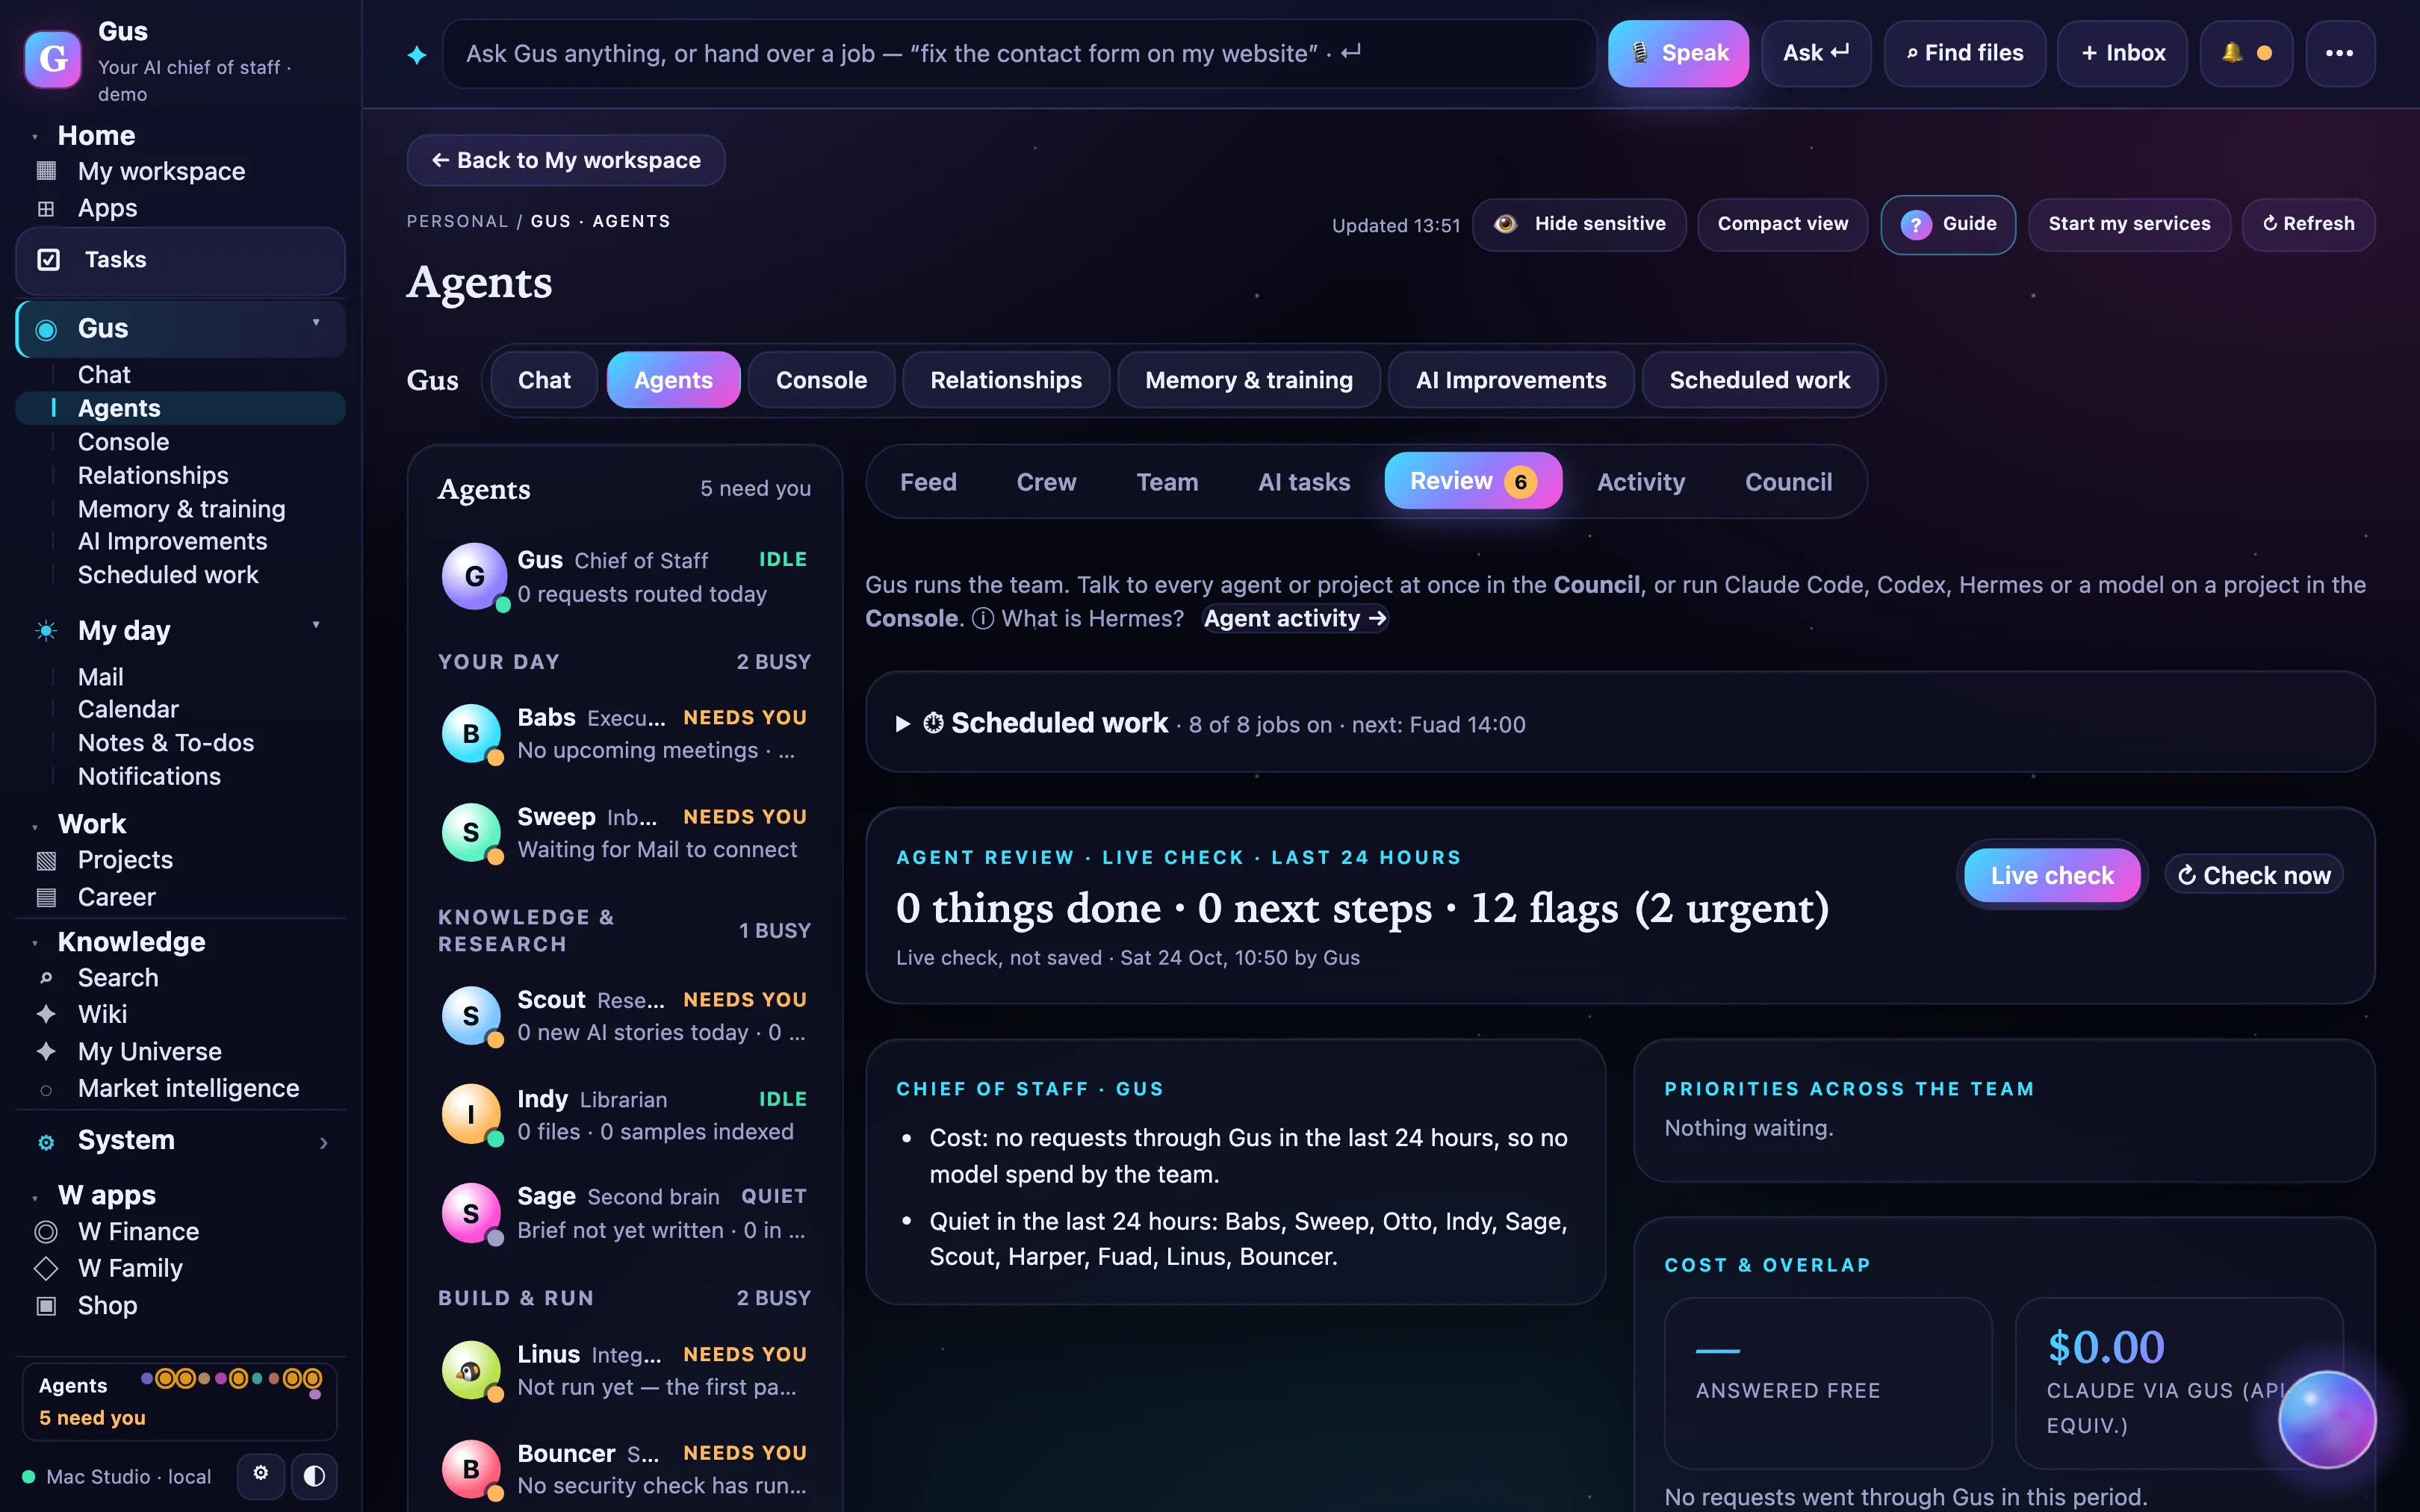
Task: Open the AI Improvements tab
Action: click(1511, 380)
